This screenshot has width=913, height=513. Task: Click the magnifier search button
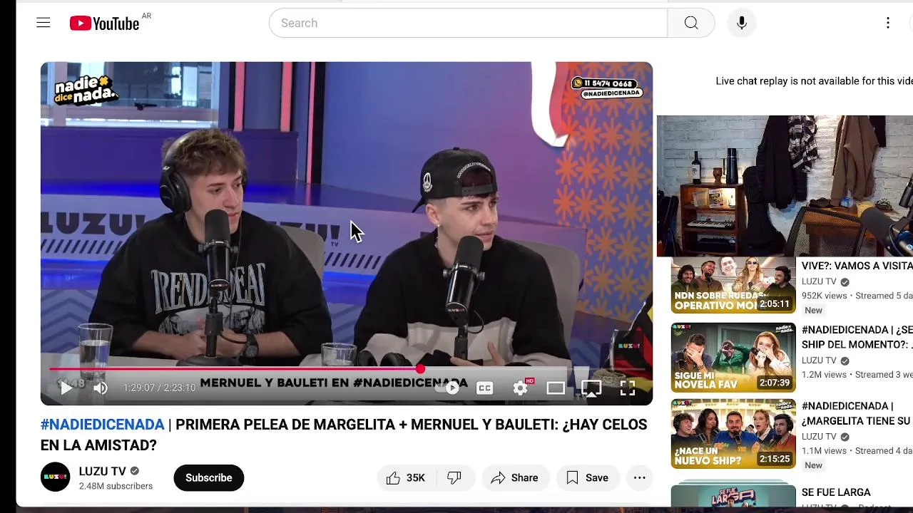click(691, 23)
